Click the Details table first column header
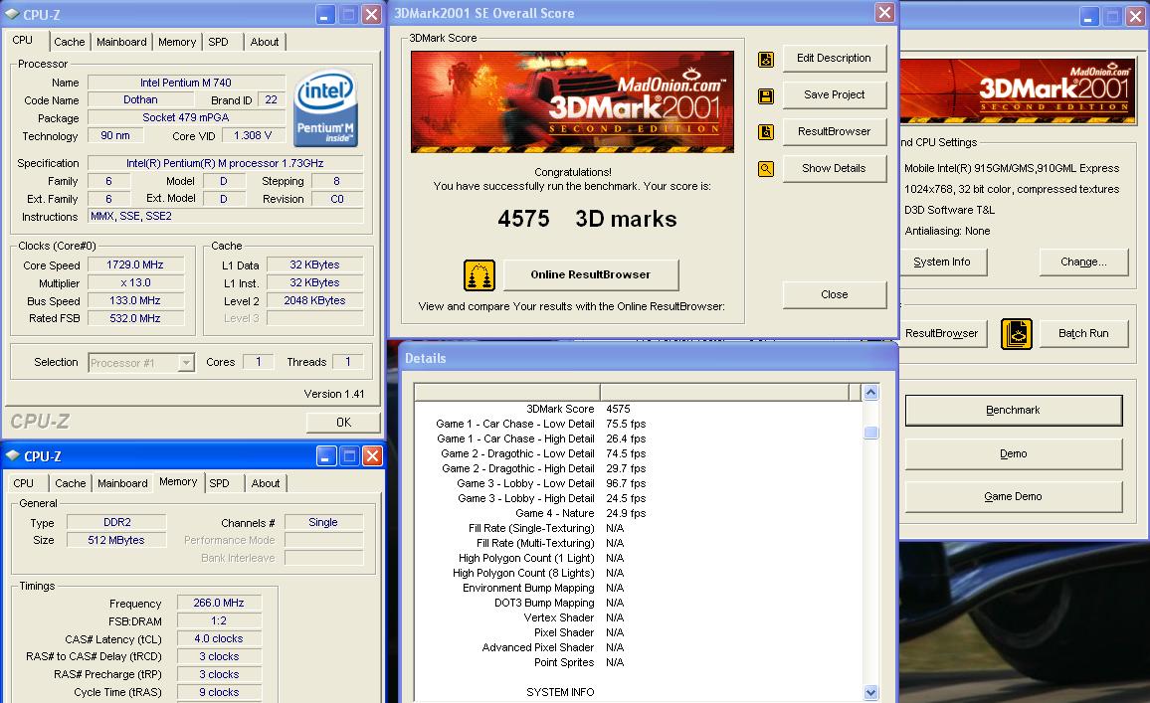 click(x=507, y=392)
